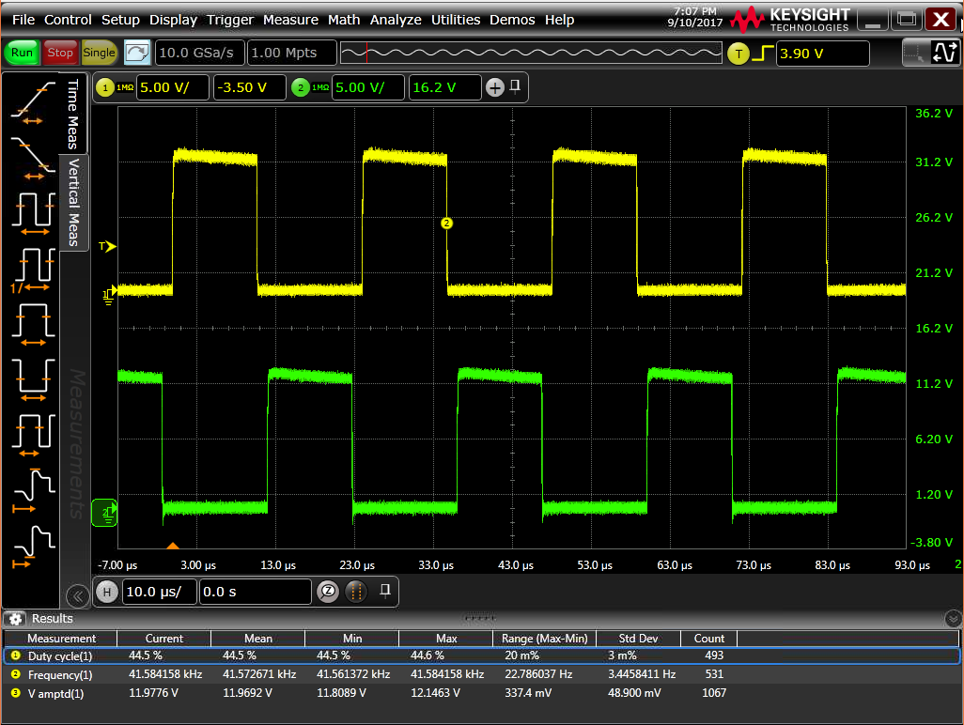Screen dimensions: 964x725
Task: Select the rise time measurement icon
Action: pos(33,102)
